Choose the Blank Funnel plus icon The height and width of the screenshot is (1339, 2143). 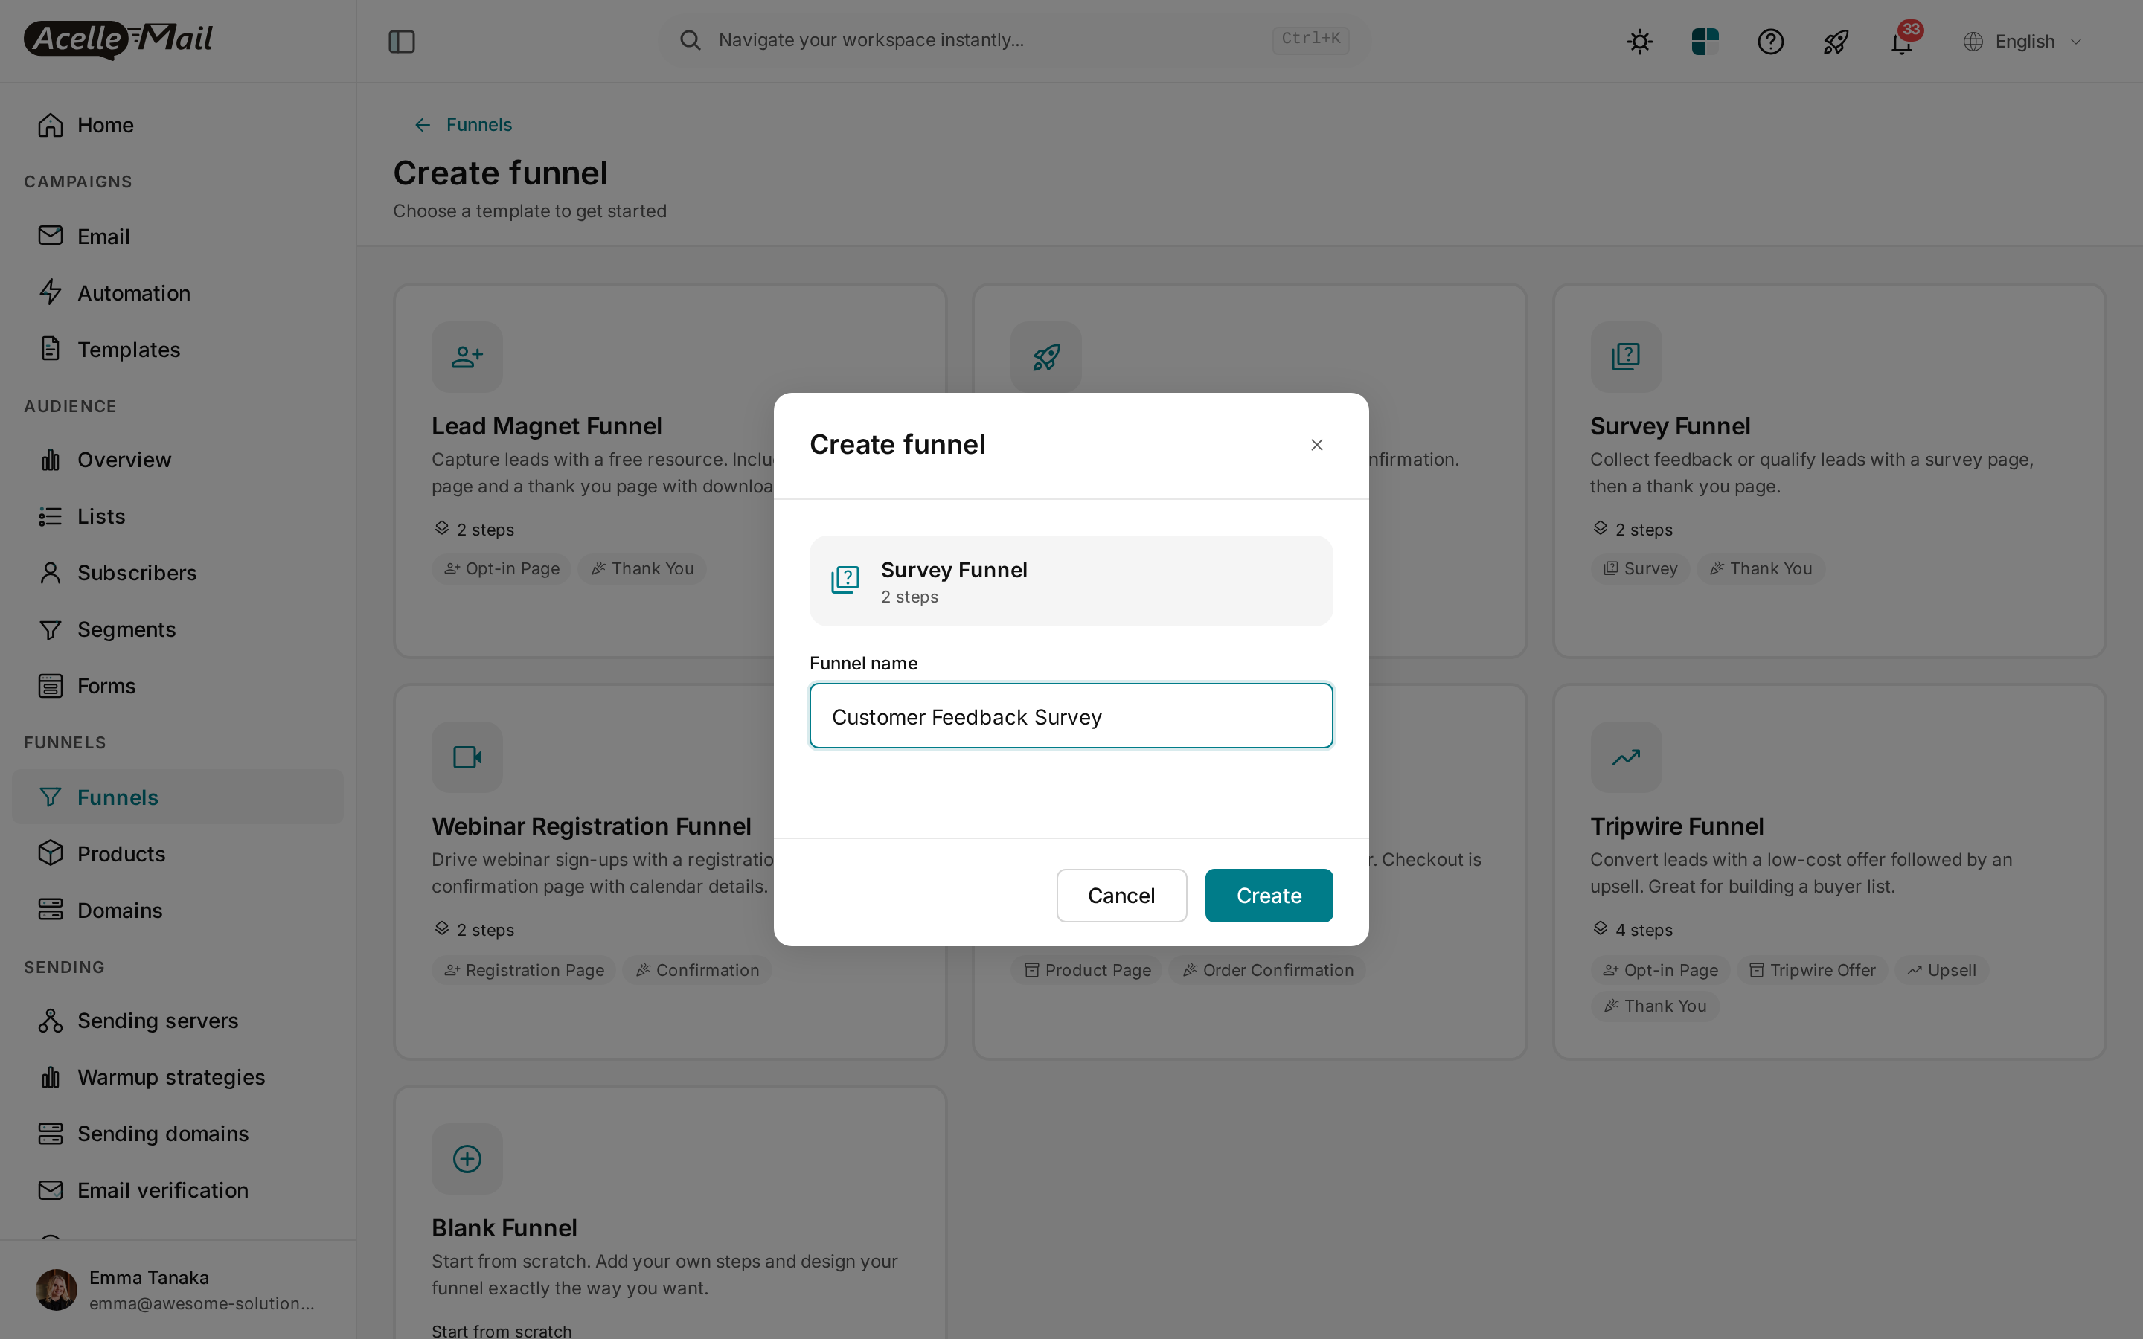pyautogui.click(x=467, y=1158)
